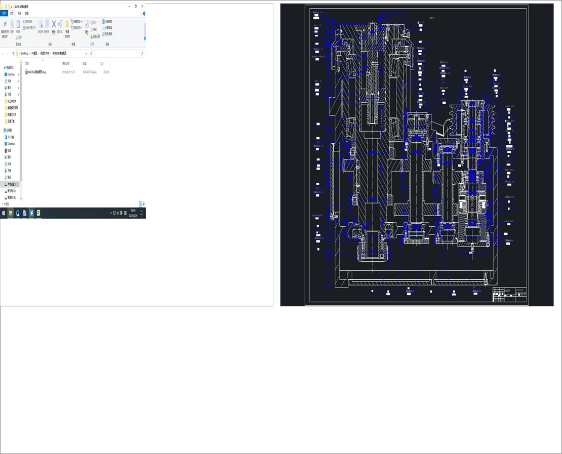Open the Easy access dropdown in ribbon

pos(76,28)
